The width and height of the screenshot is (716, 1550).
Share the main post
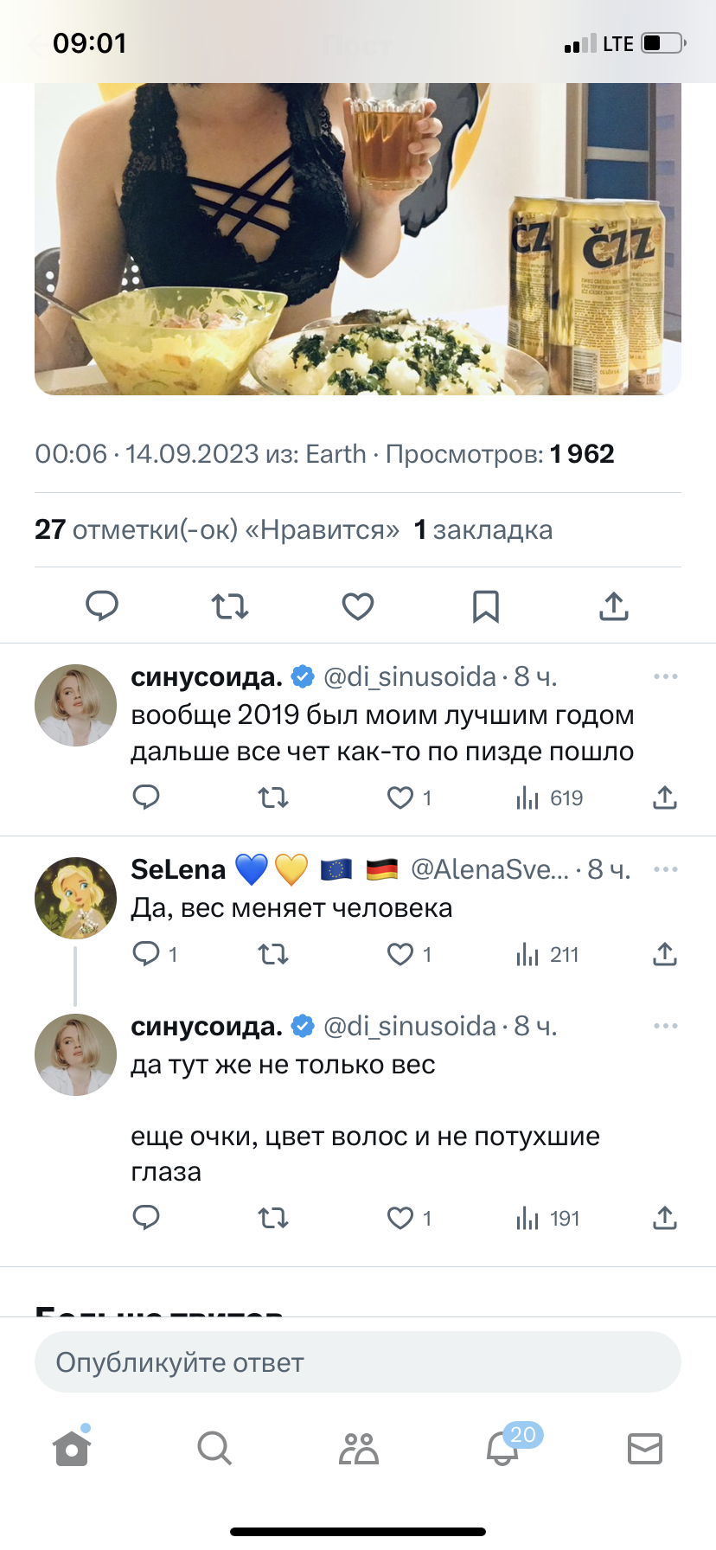pyautogui.click(x=613, y=606)
